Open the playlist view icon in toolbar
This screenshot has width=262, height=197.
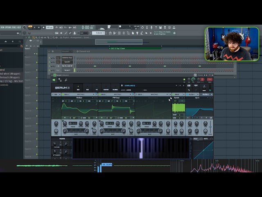pyautogui.click(x=110, y=33)
